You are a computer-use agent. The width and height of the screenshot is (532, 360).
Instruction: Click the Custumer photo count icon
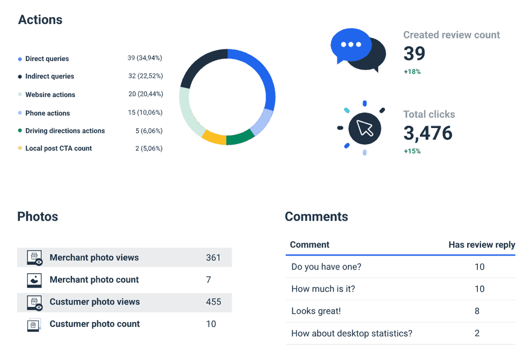point(34,324)
